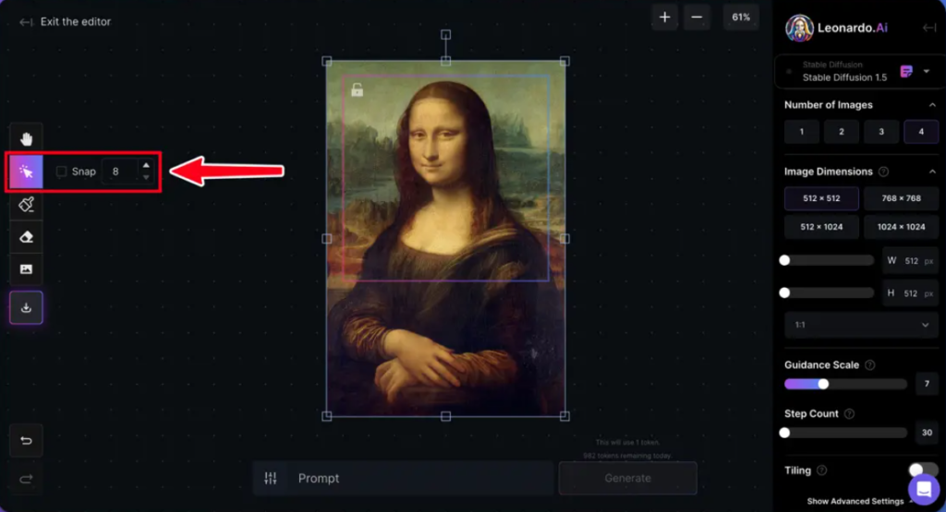This screenshot has width=946, height=512.
Task: Activate the Select cursor tool
Action: 26,172
